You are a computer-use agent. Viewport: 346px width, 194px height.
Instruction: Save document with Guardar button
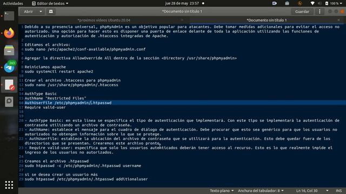tap(302, 11)
